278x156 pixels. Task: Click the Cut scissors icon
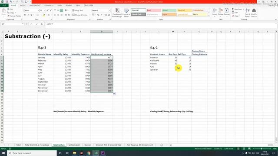tap(8, 9)
